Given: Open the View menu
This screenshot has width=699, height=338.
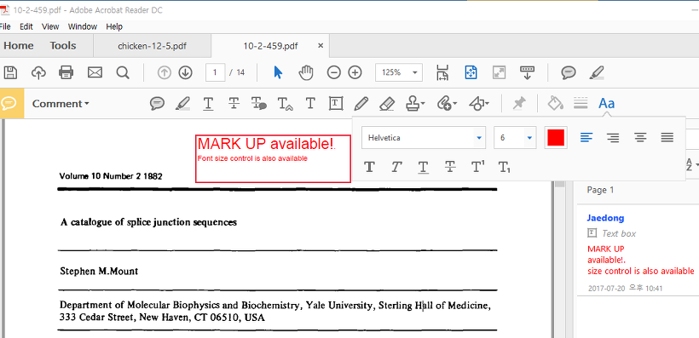Looking at the screenshot, I should 50,26.
